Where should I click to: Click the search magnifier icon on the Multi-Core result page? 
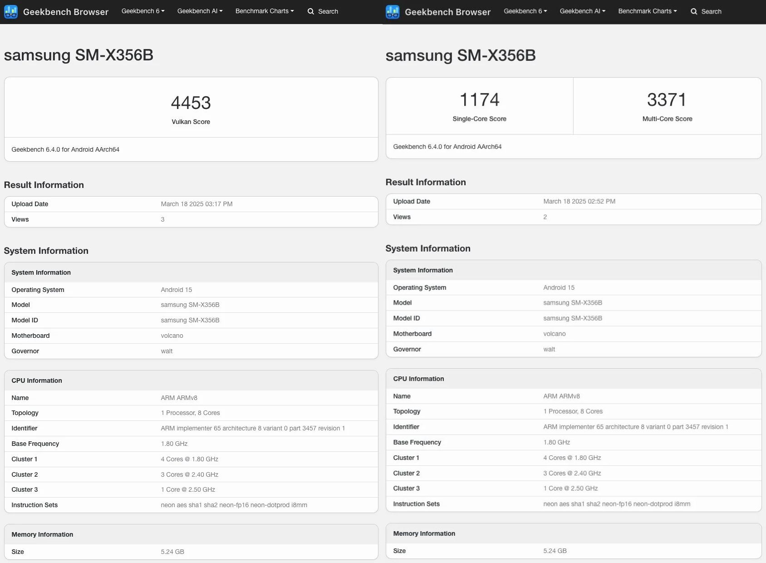tap(694, 12)
